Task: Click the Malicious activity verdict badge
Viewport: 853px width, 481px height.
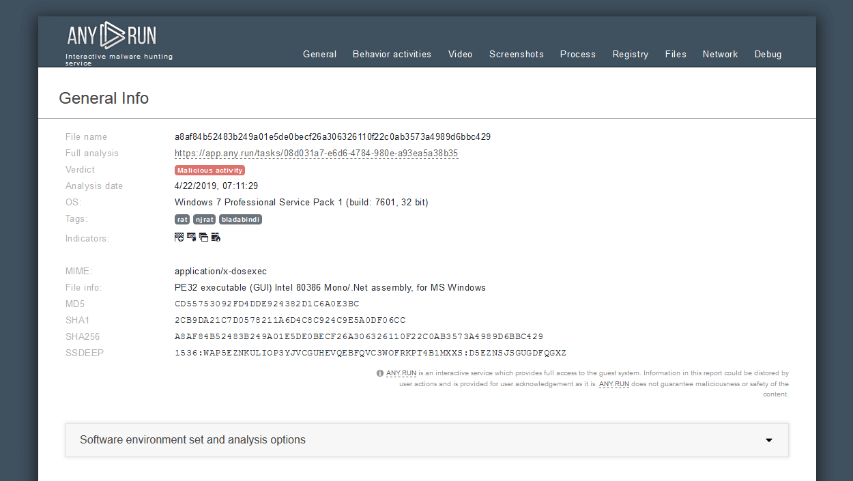Action: (x=209, y=171)
